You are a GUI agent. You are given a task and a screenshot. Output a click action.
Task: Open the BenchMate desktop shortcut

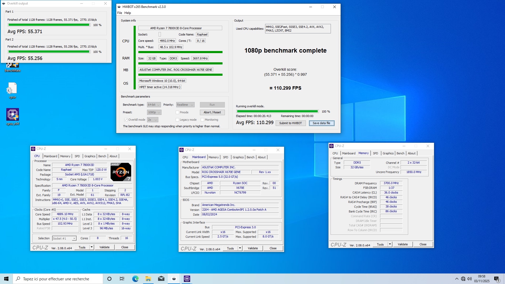(x=13, y=67)
